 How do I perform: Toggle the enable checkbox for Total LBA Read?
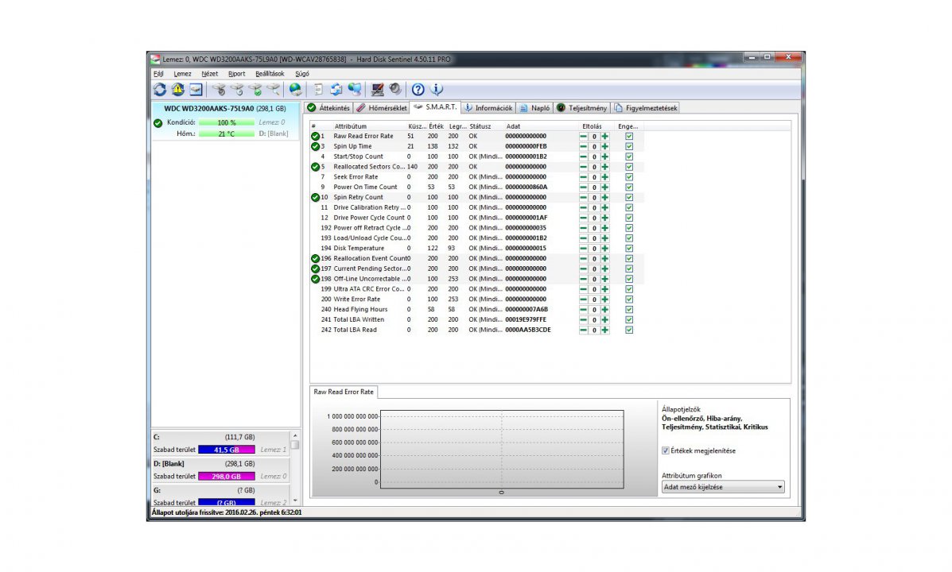629,330
